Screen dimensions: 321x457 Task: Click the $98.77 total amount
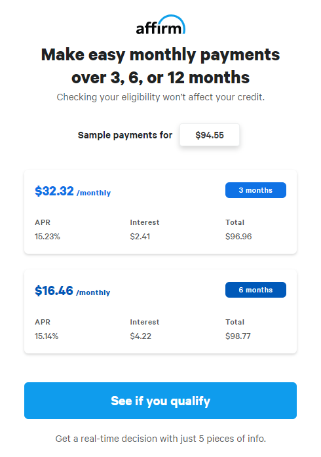coord(238,336)
